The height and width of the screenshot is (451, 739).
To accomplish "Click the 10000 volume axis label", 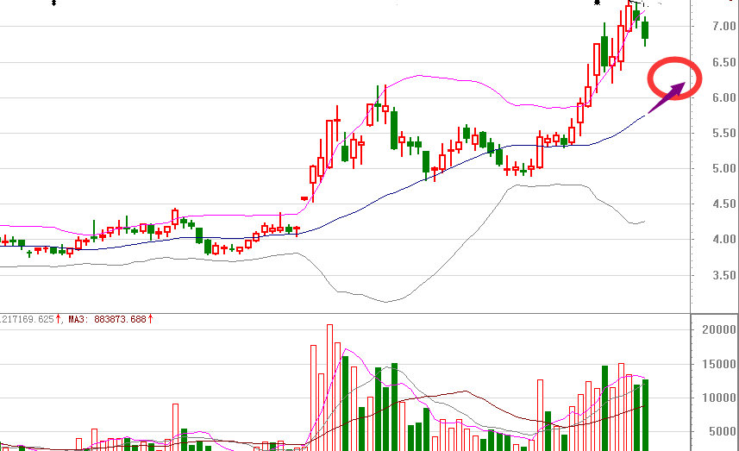I will 718,398.
